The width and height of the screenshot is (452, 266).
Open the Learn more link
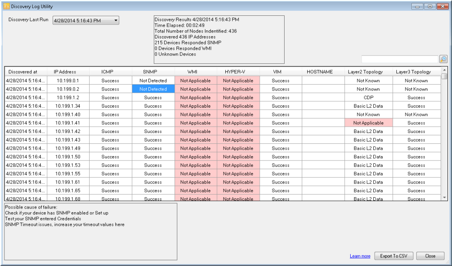click(x=360, y=256)
